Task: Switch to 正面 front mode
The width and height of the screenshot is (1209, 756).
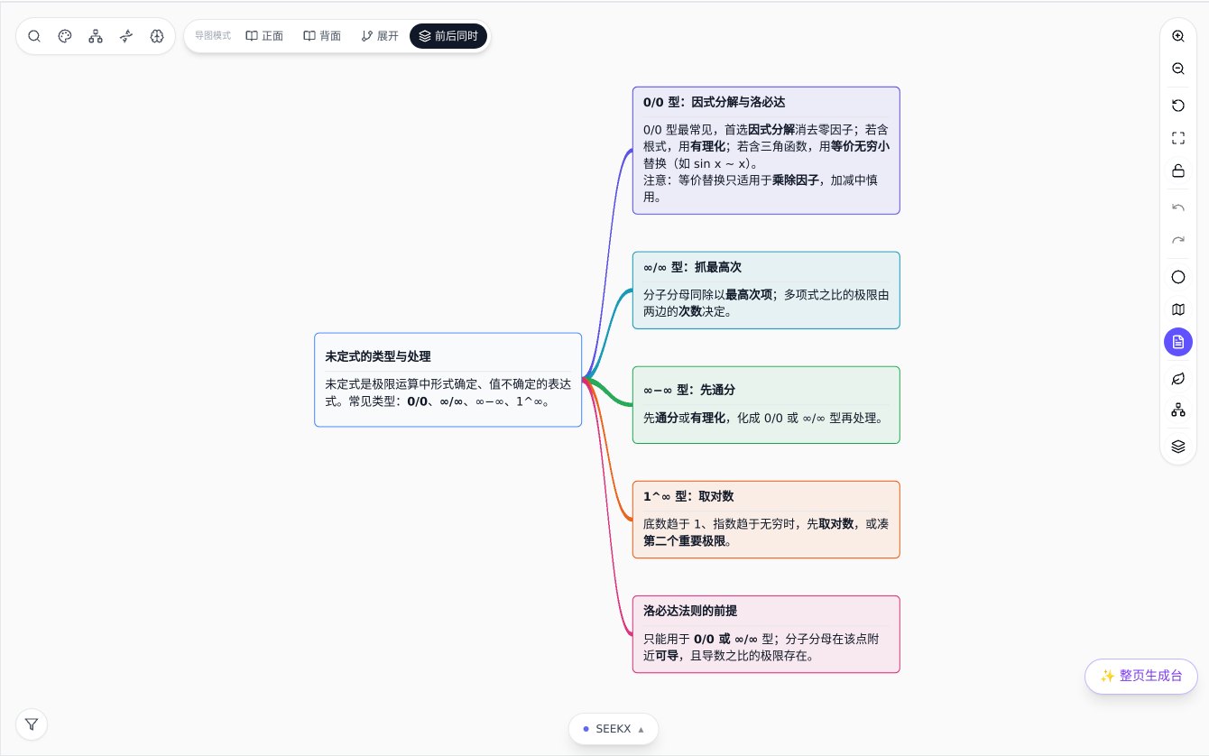Action: pyautogui.click(x=264, y=36)
